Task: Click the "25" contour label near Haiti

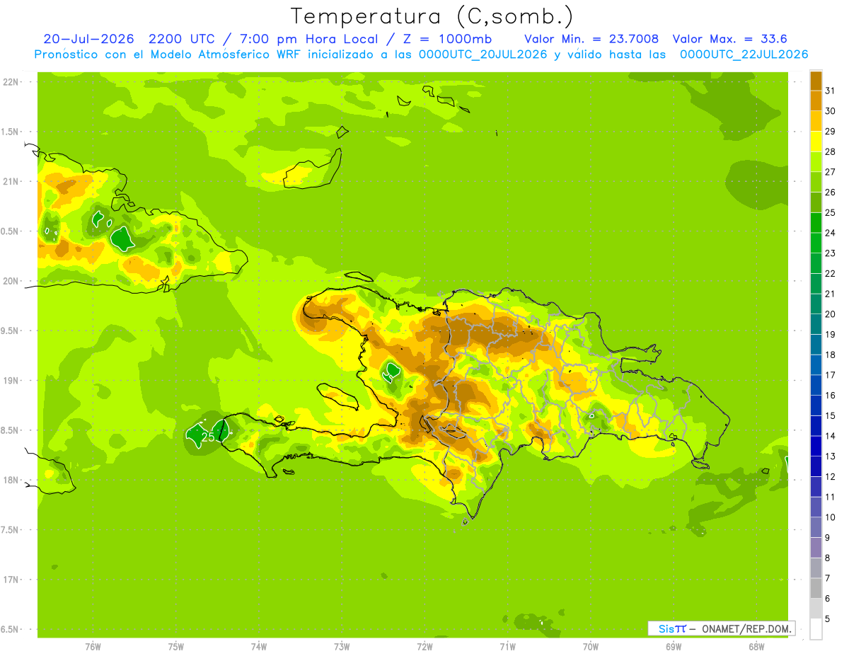Action: [x=208, y=437]
